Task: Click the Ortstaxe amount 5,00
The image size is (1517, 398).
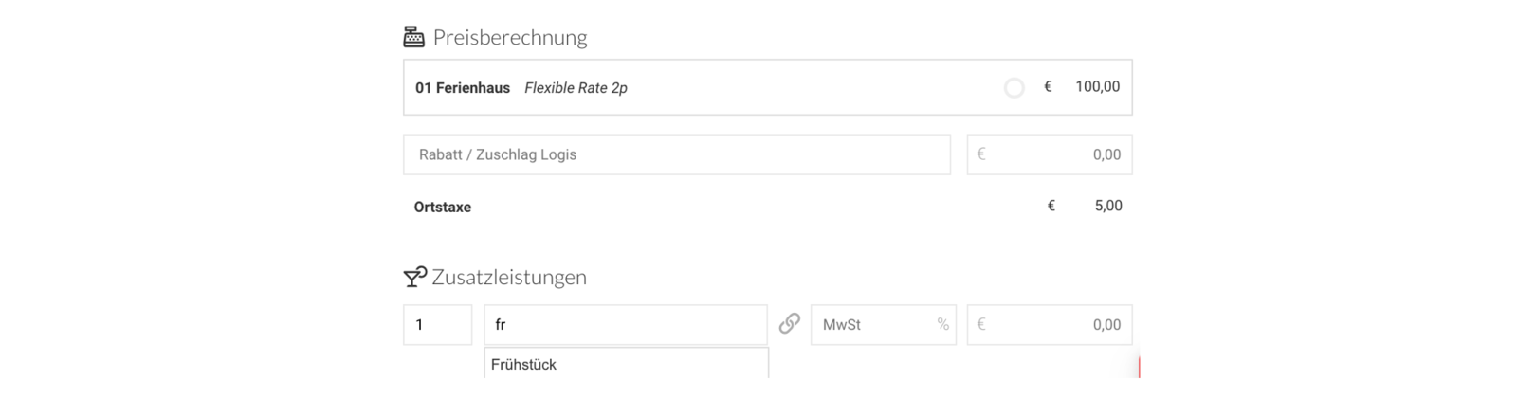Action: [x=1108, y=206]
